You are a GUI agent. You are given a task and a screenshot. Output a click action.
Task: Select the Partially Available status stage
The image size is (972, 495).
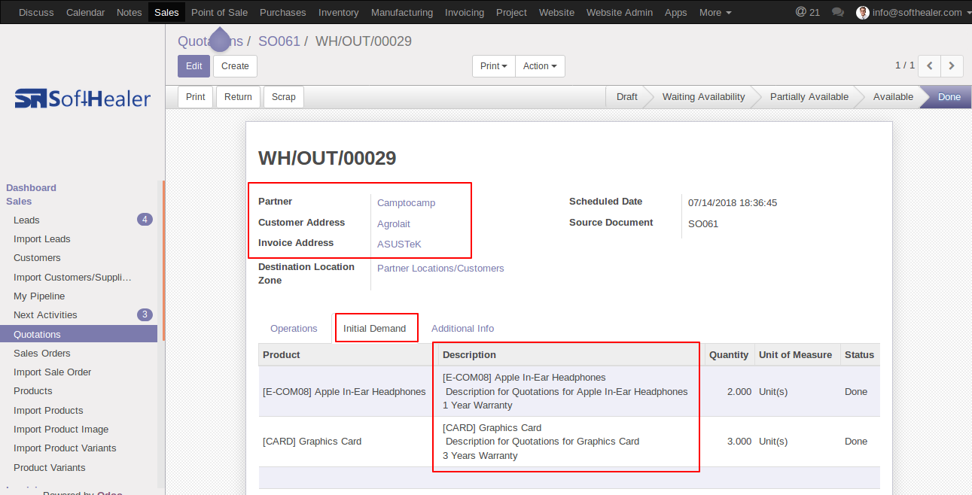point(809,97)
